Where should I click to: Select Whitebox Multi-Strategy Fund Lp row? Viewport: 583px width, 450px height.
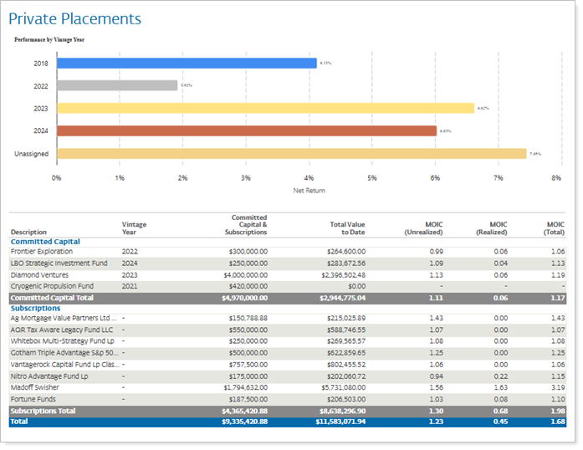[63, 341]
